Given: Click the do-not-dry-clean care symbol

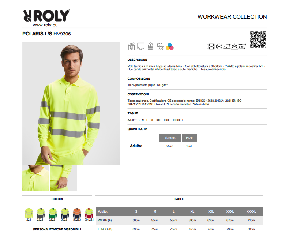Looking at the screenshot, I should (219, 46).
